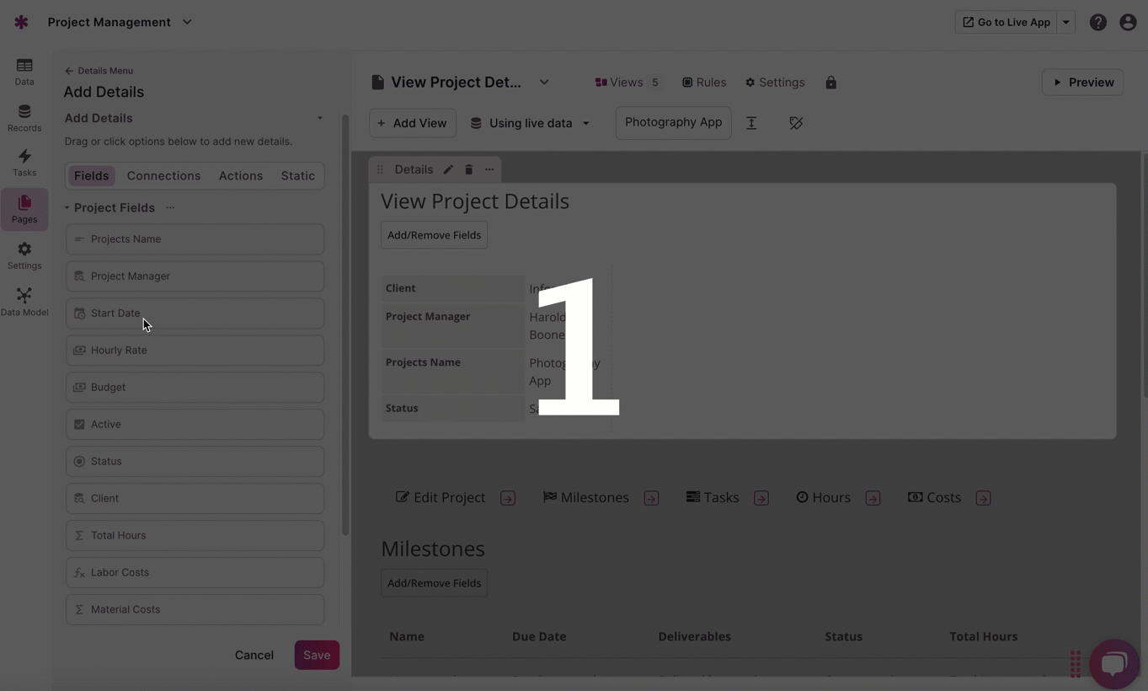Delete the Details view with trash icon
This screenshot has height=691, width=1148.
[469, 169]
